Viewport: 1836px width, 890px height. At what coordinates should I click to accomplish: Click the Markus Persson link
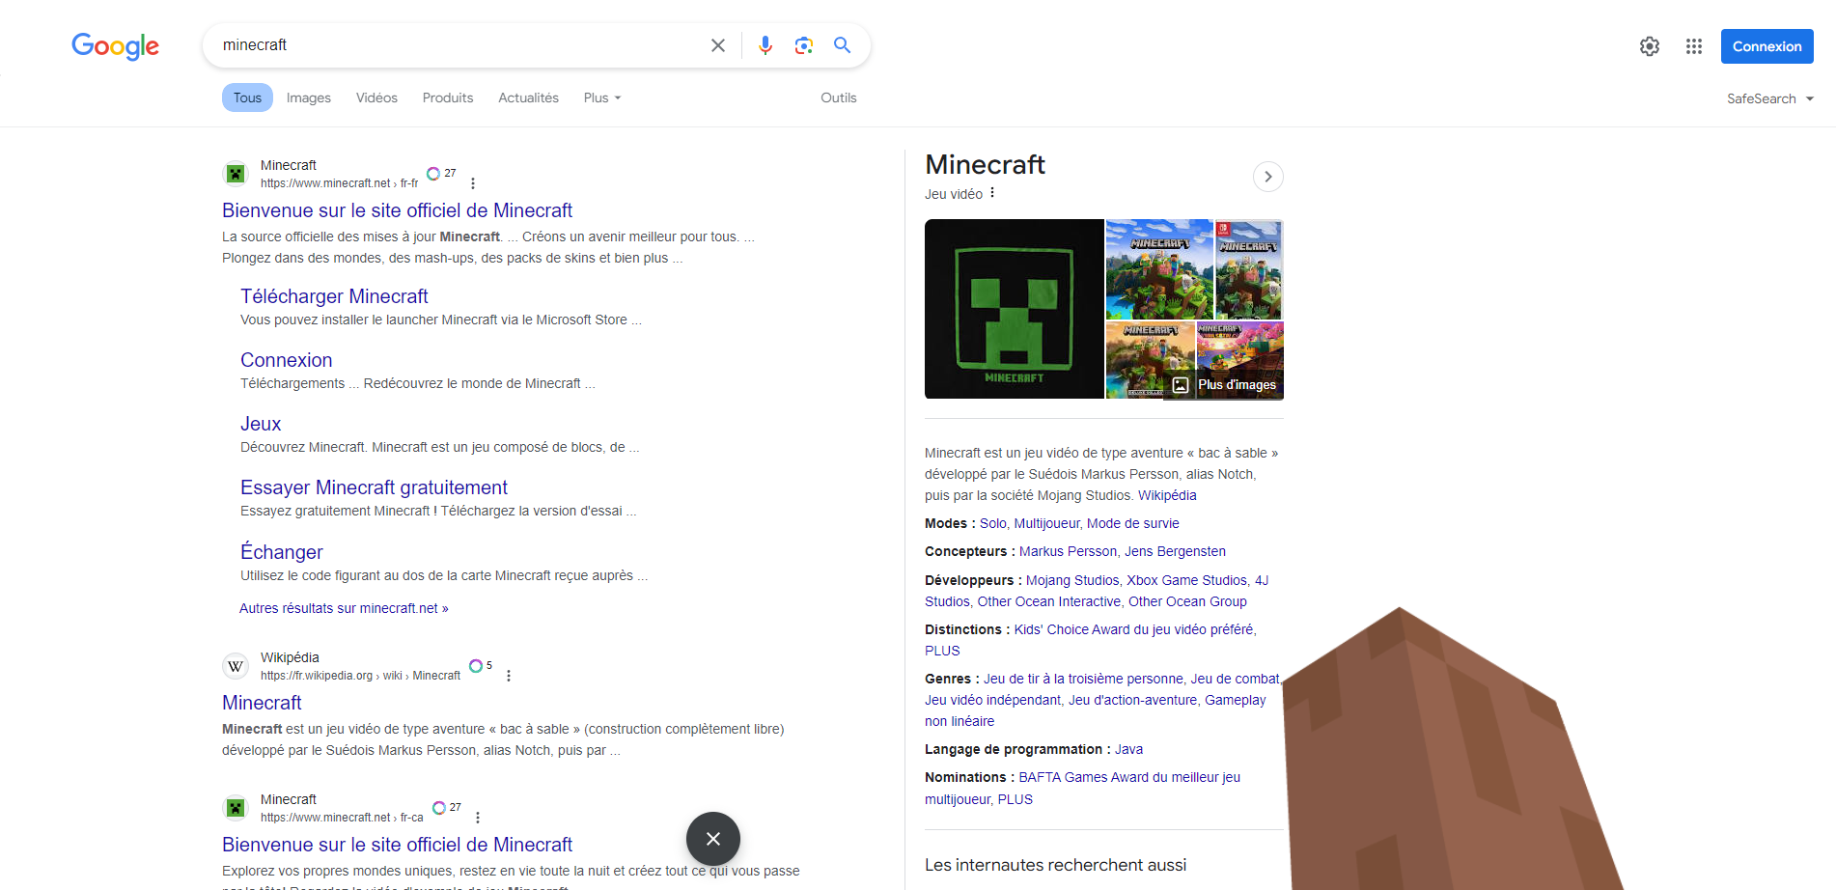(1068, 551)
